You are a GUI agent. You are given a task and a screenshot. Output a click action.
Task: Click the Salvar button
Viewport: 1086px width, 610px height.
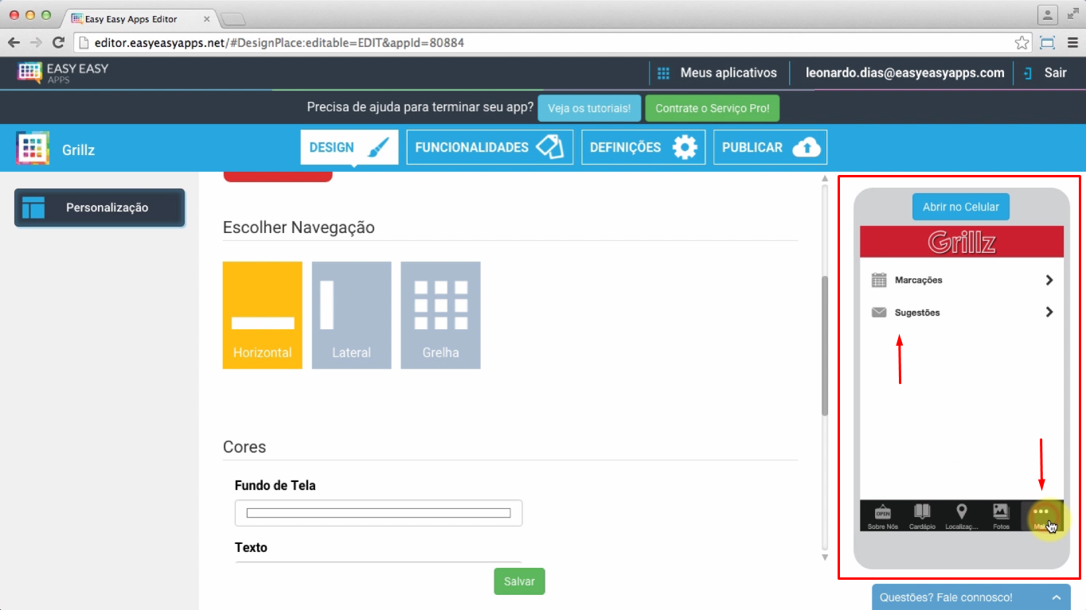tap(519, 581)
